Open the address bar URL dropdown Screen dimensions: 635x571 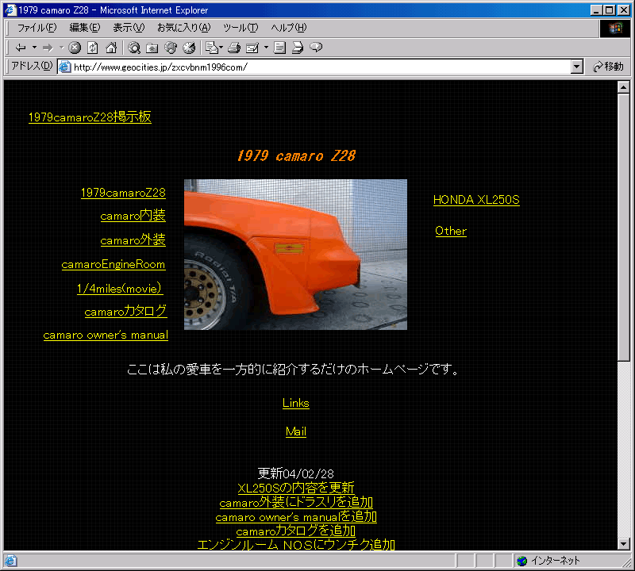coord(577,67)
